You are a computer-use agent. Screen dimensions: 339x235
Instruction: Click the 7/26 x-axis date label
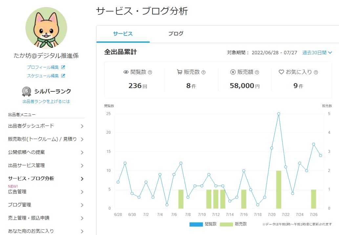[313, 214]
